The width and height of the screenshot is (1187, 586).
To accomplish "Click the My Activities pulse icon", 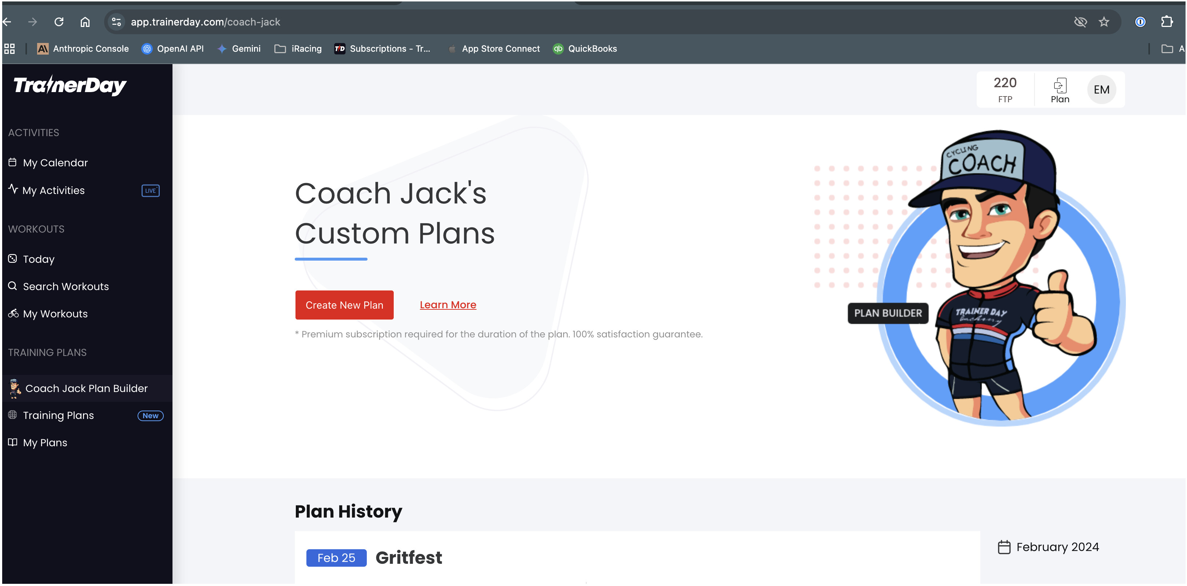I will coord(13,189).
